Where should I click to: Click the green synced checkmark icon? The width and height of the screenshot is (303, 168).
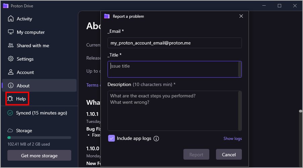[10, 113]
